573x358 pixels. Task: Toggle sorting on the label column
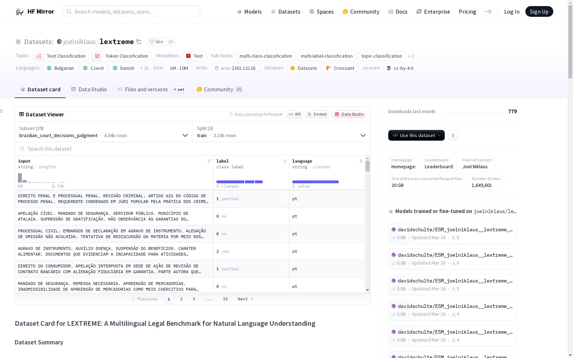click(285, 161)
